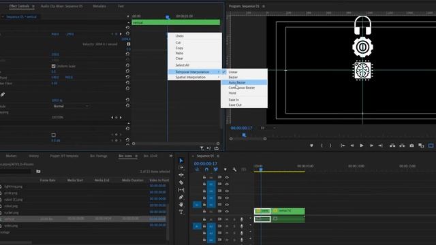Hide the topmost video track eye
This screenshot has width=436, height=245.
coord(227,177)
